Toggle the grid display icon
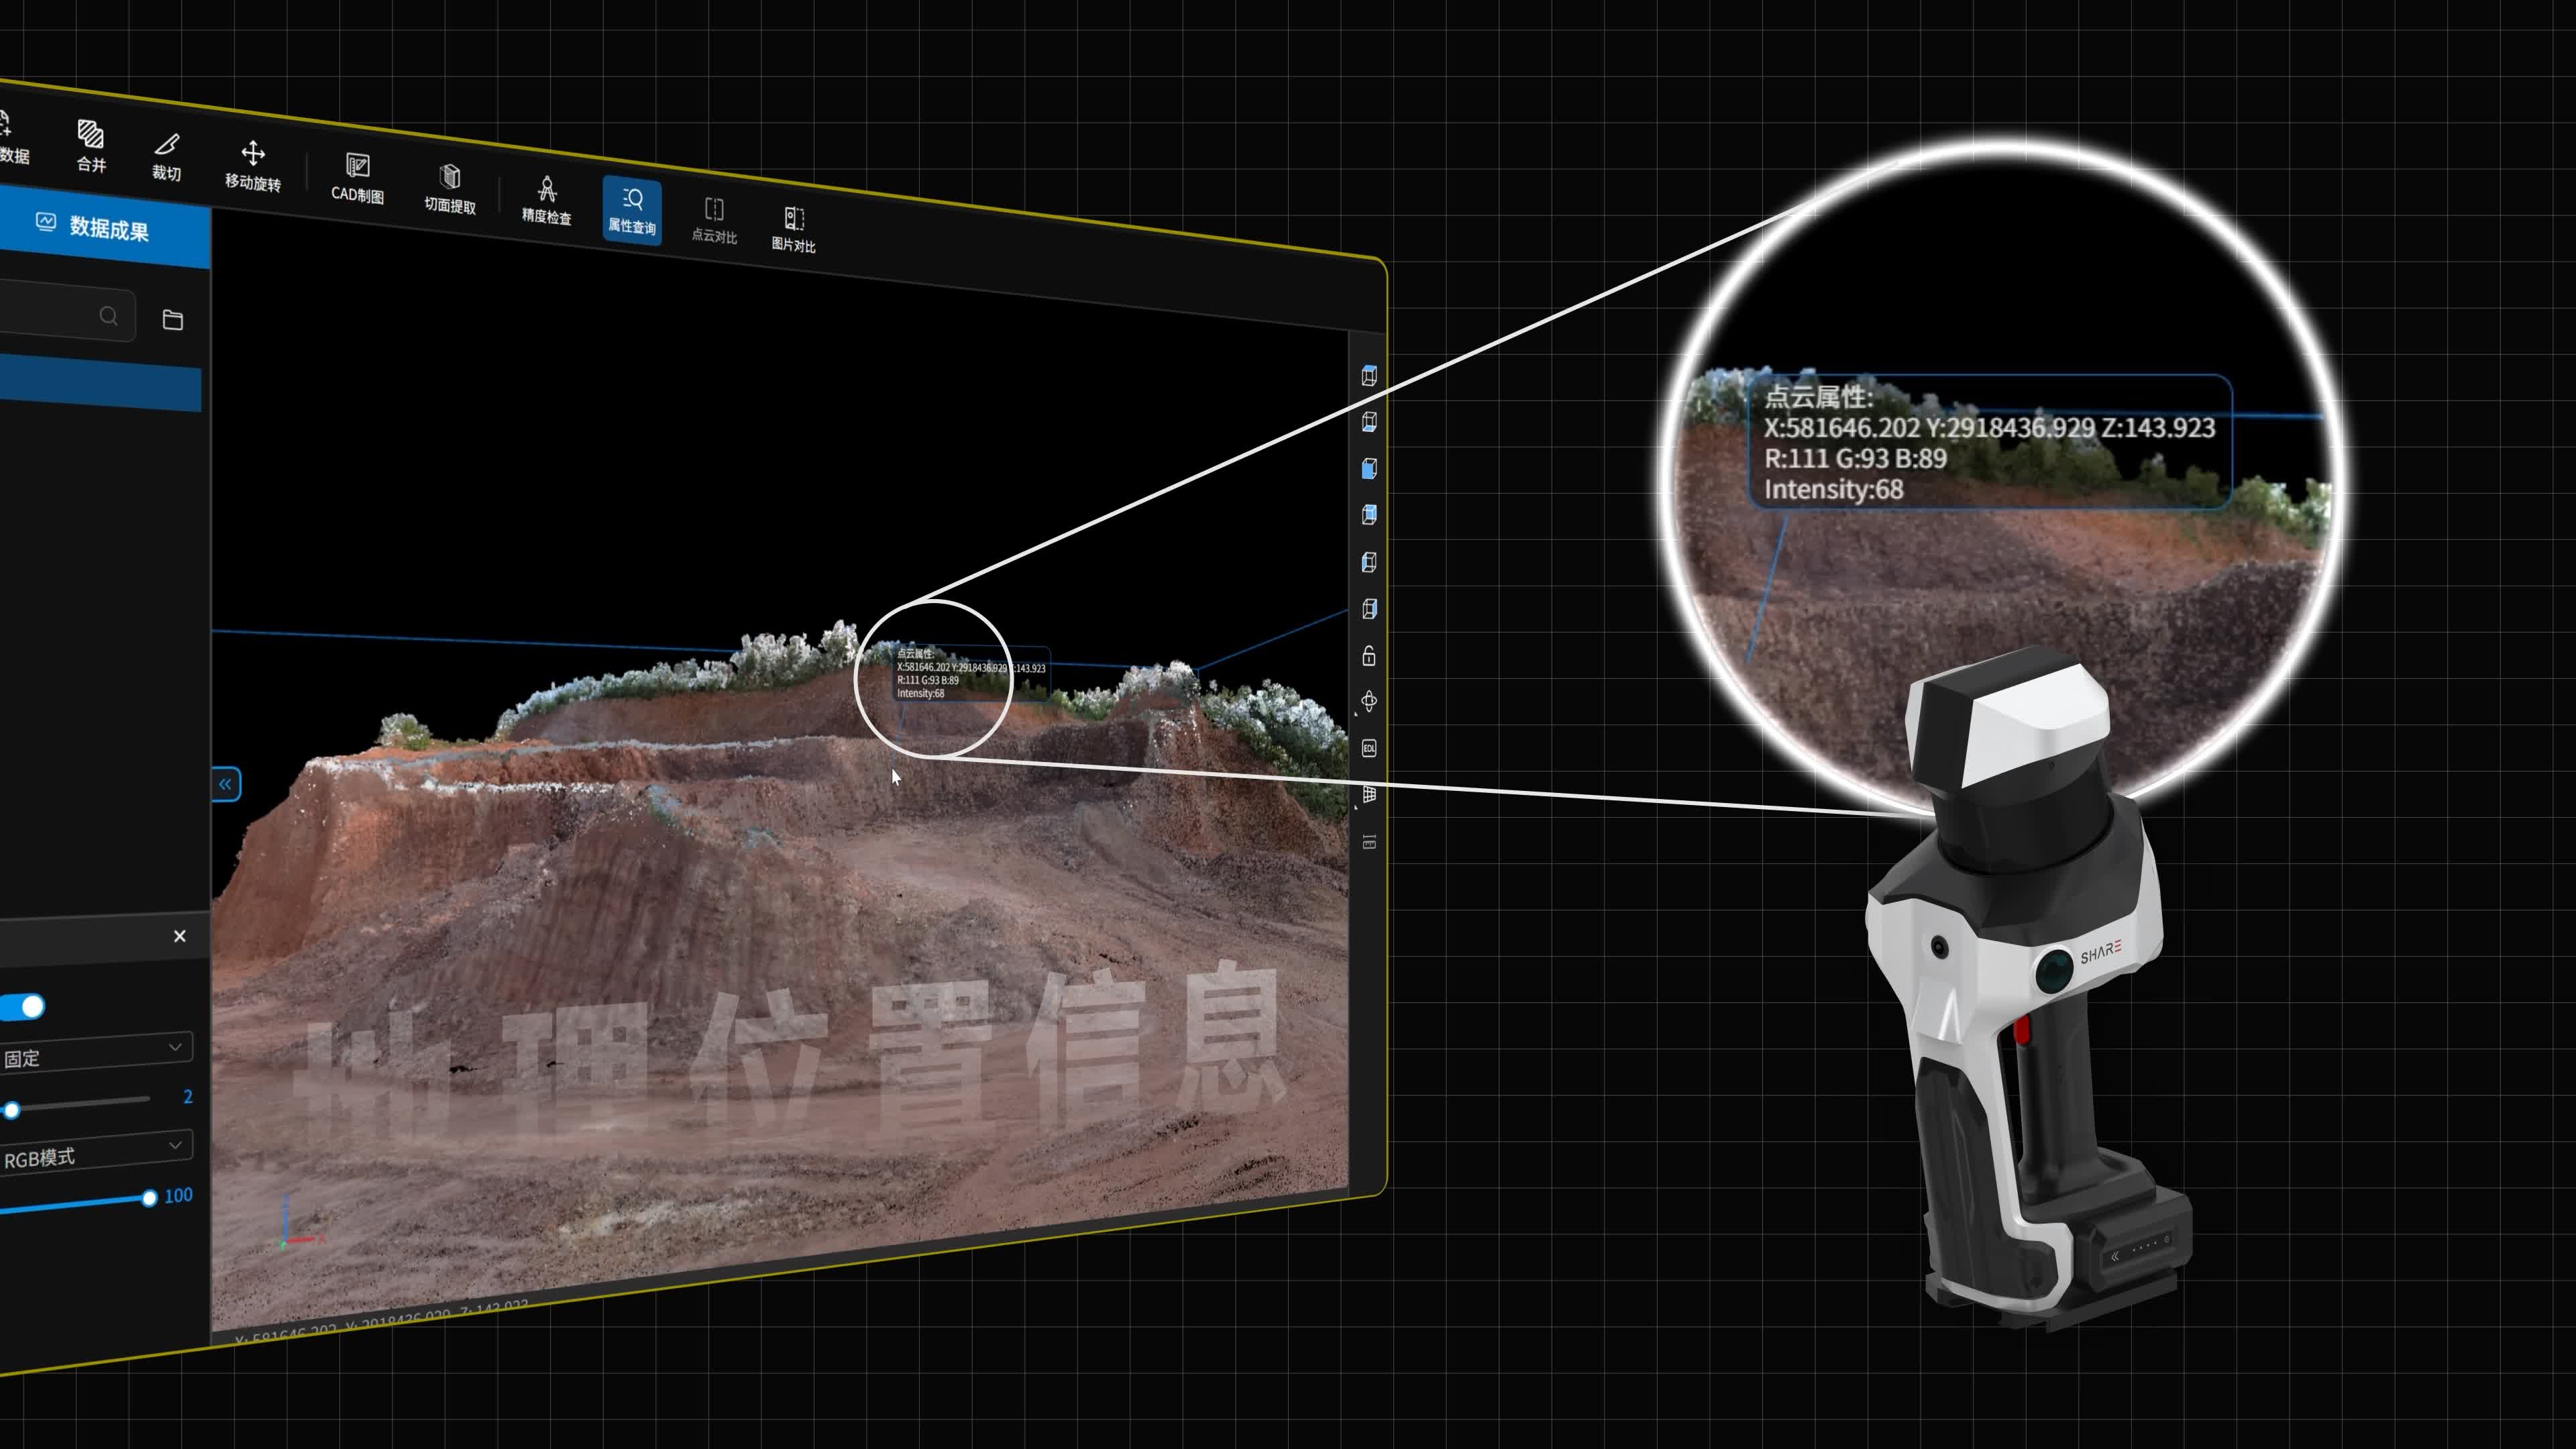2576x1449 pixels. [x=1369, y=795]
